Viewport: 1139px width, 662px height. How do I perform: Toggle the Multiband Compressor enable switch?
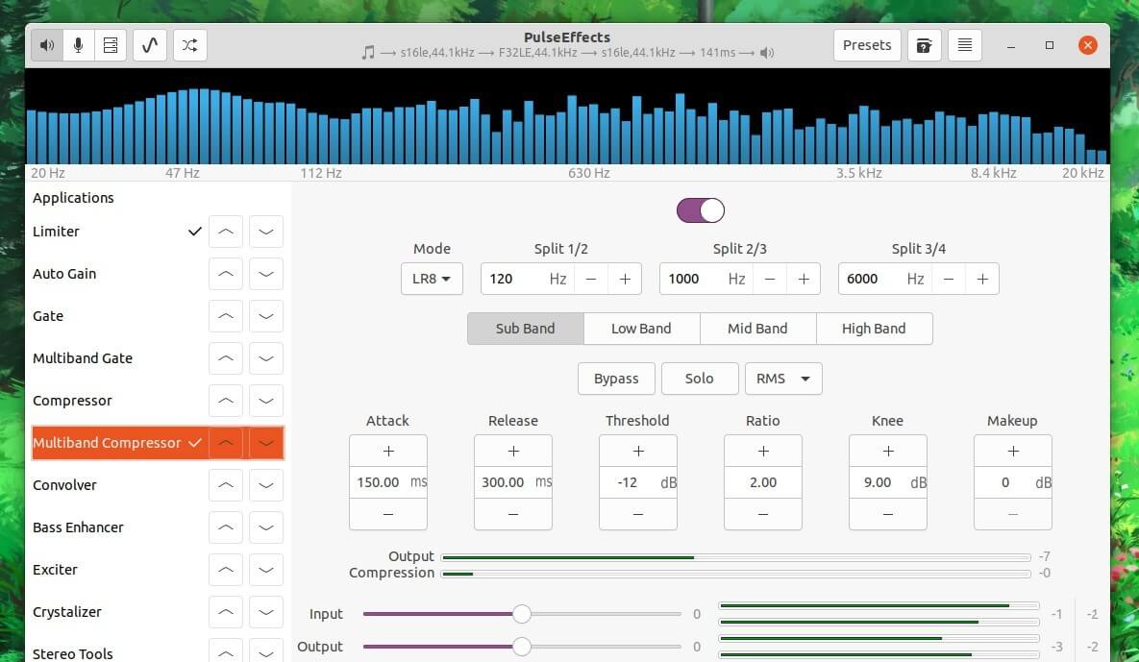[x=700, y=210]
